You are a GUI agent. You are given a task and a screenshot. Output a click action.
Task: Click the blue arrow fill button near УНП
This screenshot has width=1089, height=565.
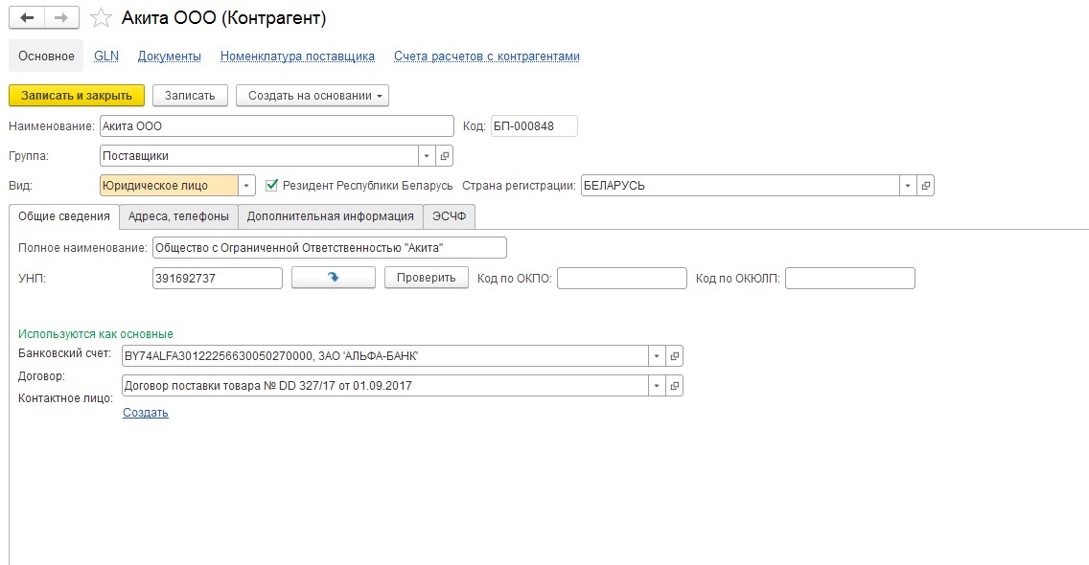[334, 278]
